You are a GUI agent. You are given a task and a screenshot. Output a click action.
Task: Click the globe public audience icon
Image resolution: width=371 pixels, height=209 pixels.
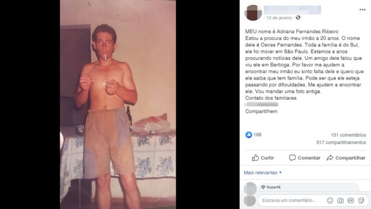(298, 17)
